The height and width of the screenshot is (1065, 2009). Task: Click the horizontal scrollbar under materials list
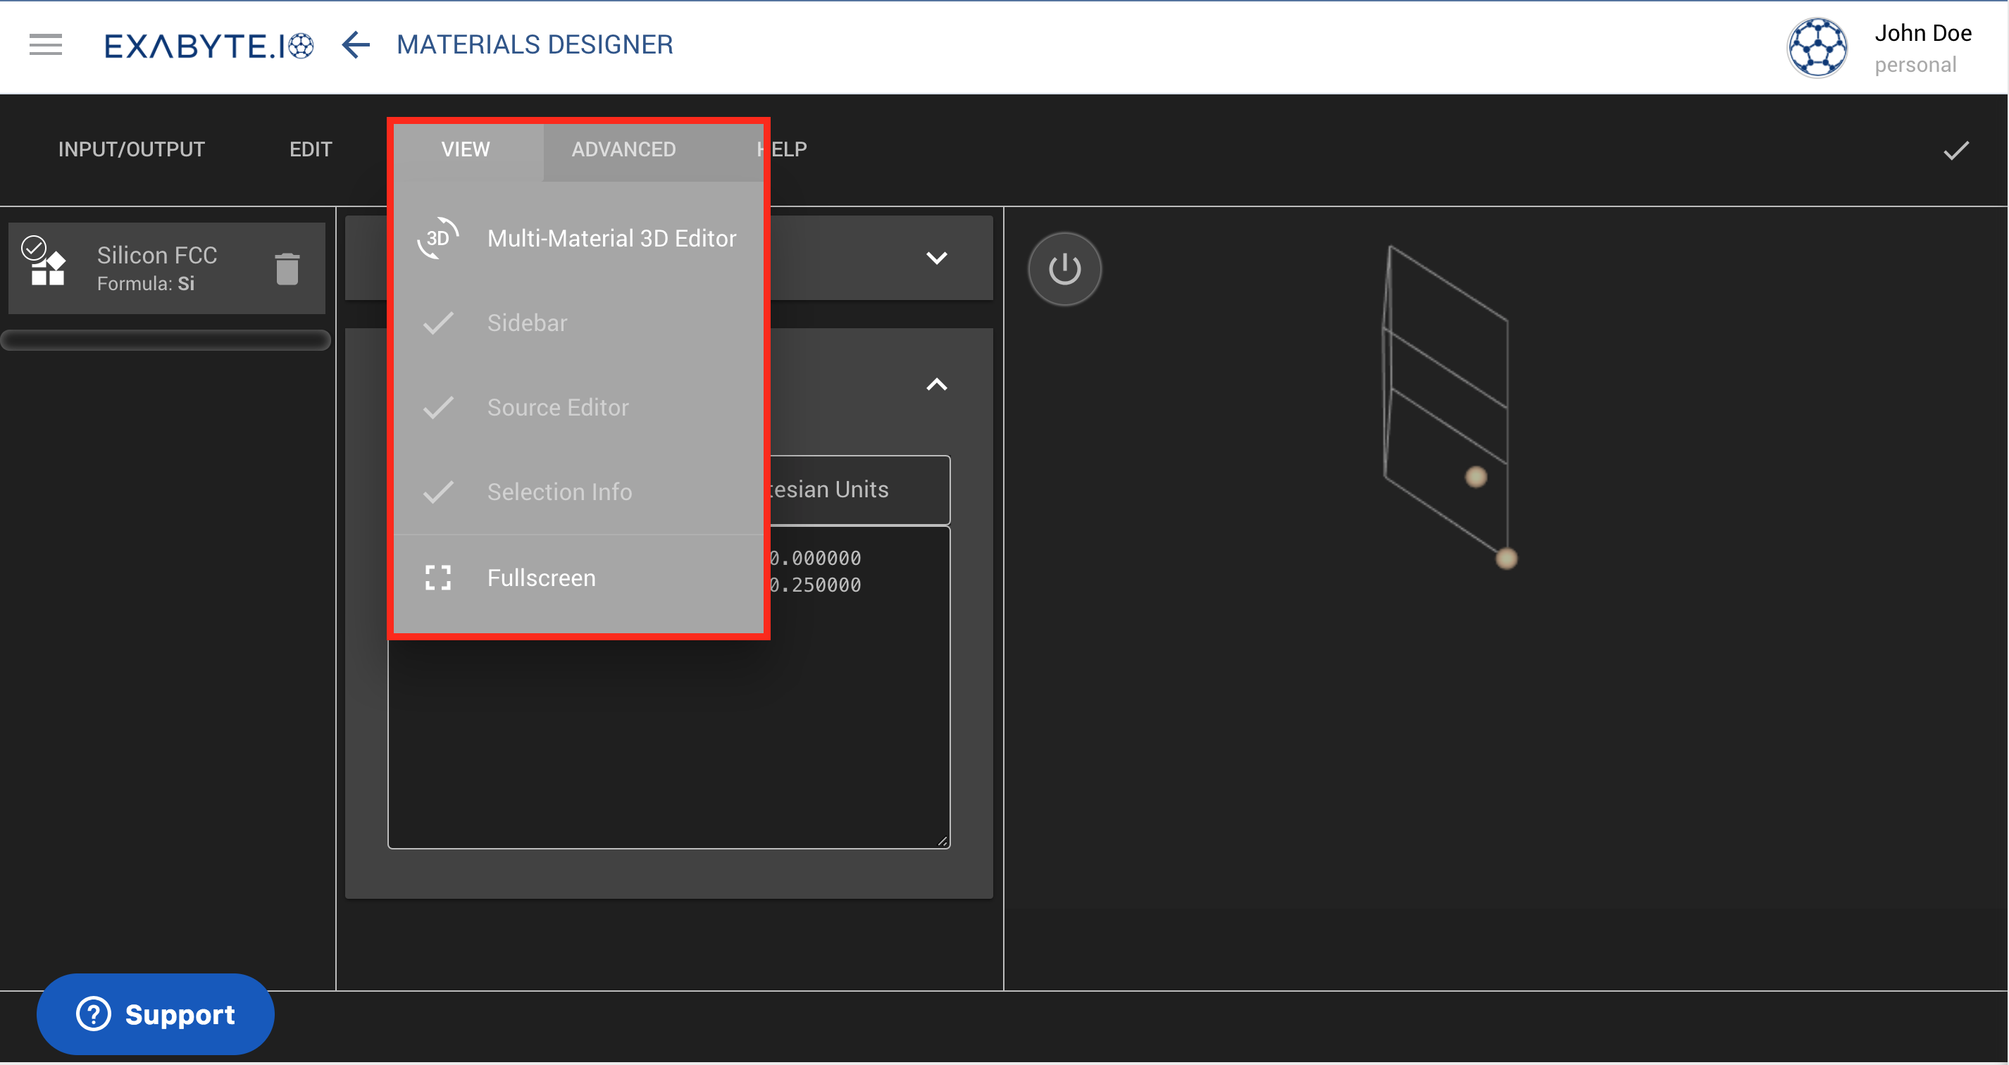(166, 340)
